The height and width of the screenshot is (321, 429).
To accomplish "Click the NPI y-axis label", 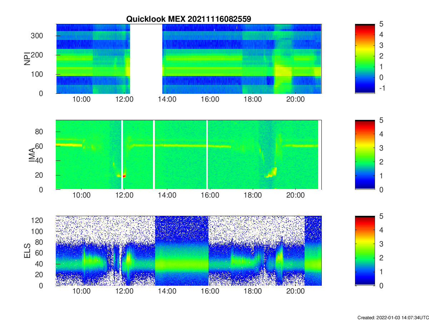I will [x=27, y=59].
